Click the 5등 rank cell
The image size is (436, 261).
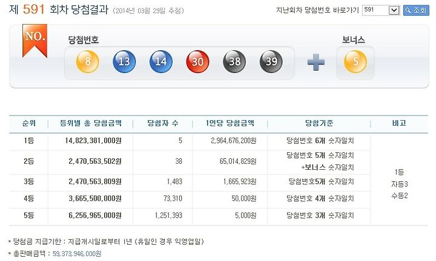coord(29,216)
